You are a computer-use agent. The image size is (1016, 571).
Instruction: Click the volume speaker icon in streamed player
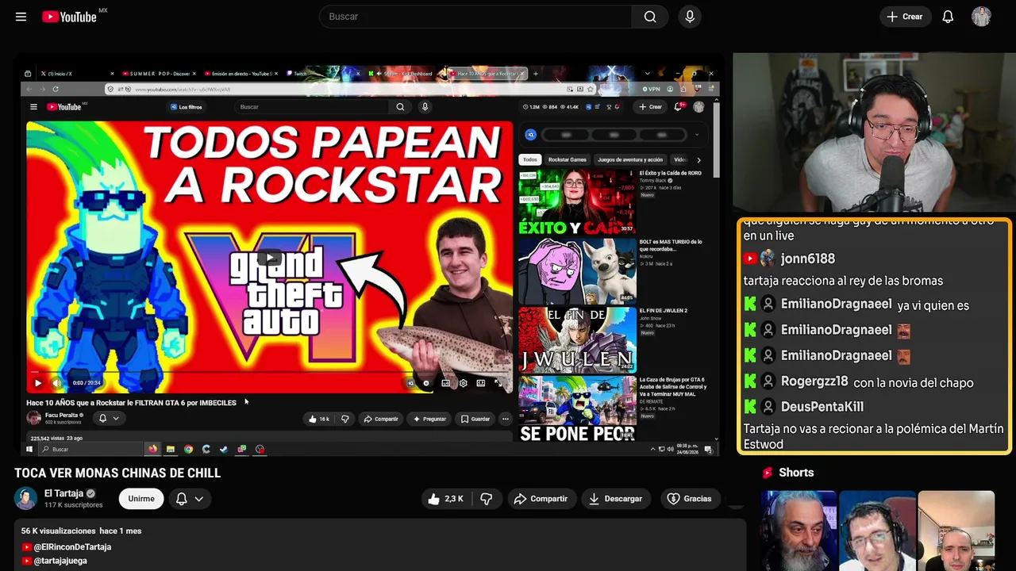(x=56, y=383)
